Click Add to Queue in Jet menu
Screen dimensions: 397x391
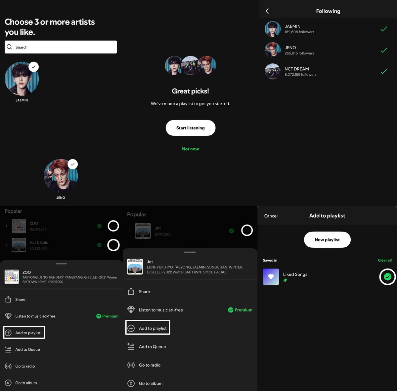(153, 347)
